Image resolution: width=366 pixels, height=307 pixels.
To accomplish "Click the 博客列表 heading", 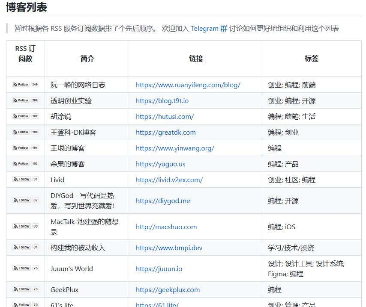I will coord(27,7).
